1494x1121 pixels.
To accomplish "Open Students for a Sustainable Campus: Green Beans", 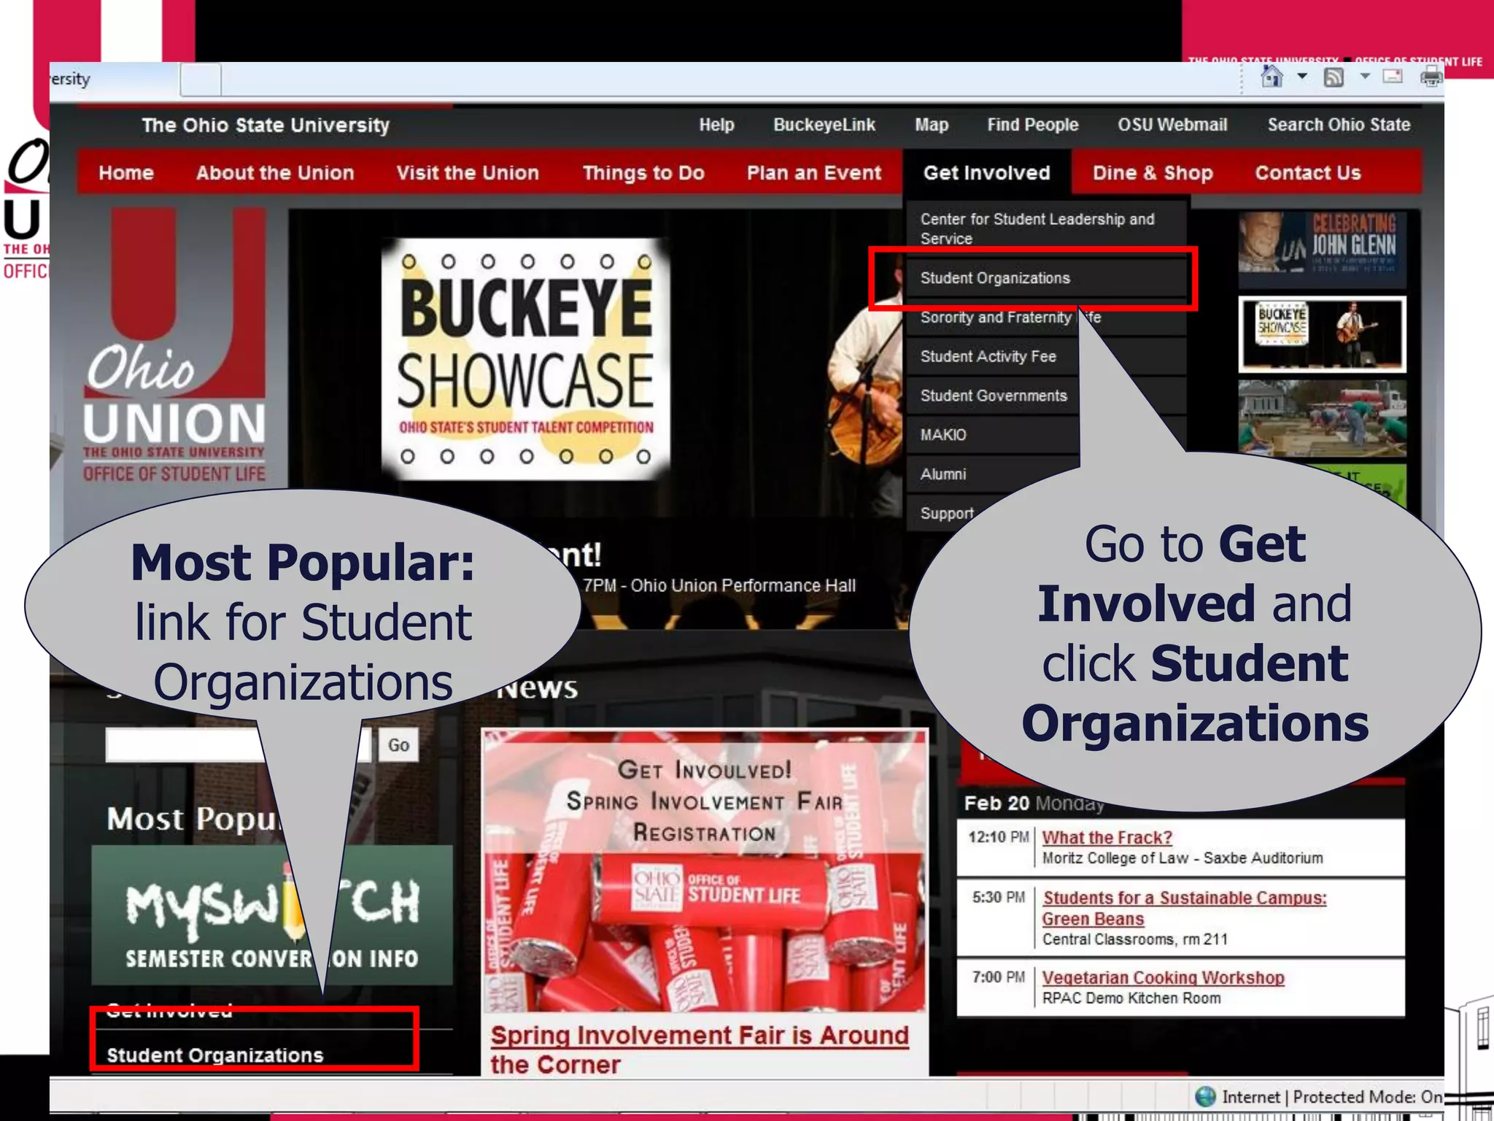I will click(x=1184, y=908).
